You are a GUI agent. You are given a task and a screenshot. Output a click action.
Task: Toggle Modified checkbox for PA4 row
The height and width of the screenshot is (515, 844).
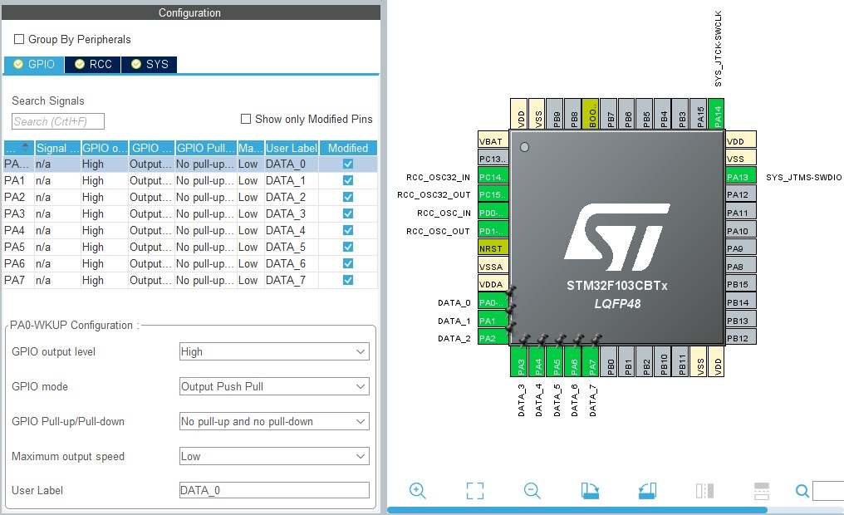(348, 230)
